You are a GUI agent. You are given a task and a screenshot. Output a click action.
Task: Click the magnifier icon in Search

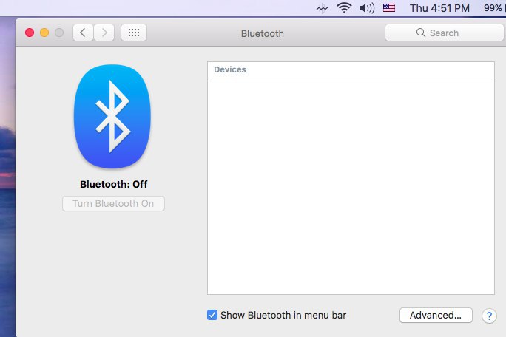(420, 33)
